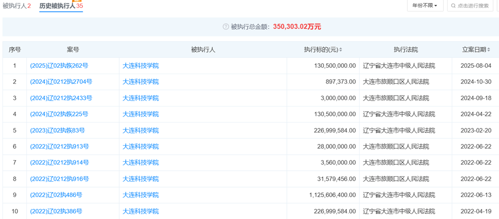Click court 大连市旅顺口区人民法院 in row 2
499x219 pixels.
[396, 82]
